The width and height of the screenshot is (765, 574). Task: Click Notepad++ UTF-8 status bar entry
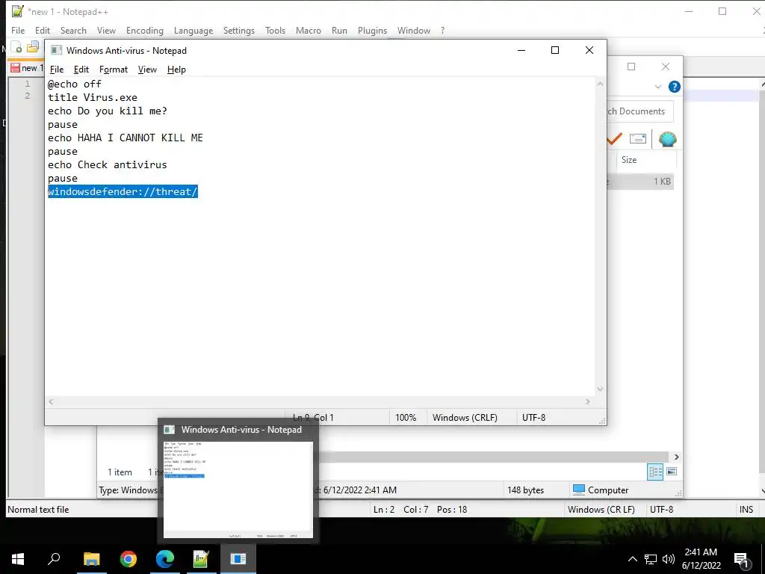click(x=661, y=510)
